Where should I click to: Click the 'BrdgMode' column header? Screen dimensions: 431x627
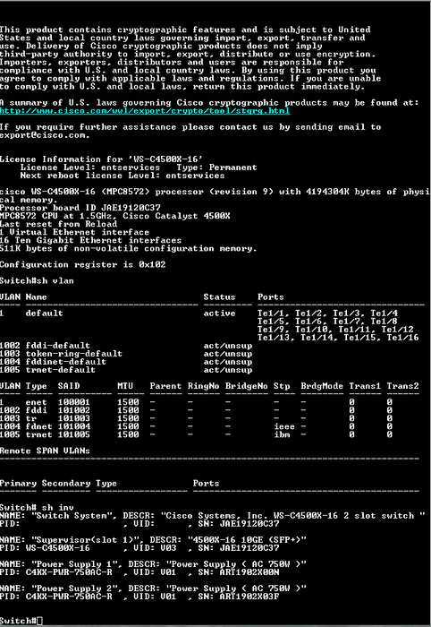tap(322, 386)
